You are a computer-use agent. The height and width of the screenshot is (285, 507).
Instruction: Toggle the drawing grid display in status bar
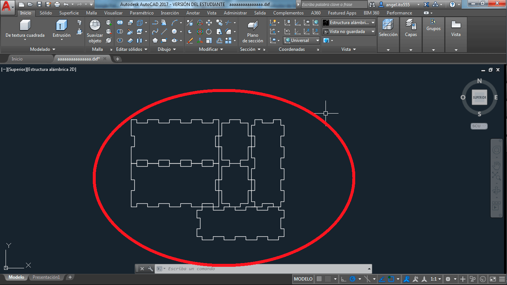(319, 279)
